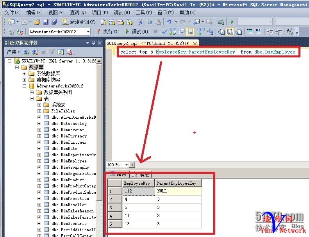
Task: Click the New Project icon in toolbar
Action: 11,22
